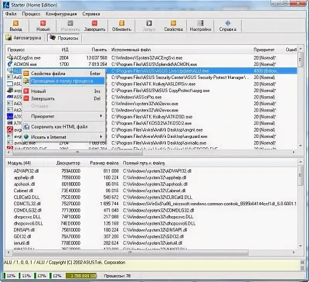
Task: Select the Процессы (Processes) tab
Action: (64, 38)
